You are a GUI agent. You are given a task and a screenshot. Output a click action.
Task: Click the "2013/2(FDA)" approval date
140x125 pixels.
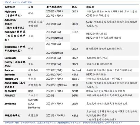tap(54, 32)
